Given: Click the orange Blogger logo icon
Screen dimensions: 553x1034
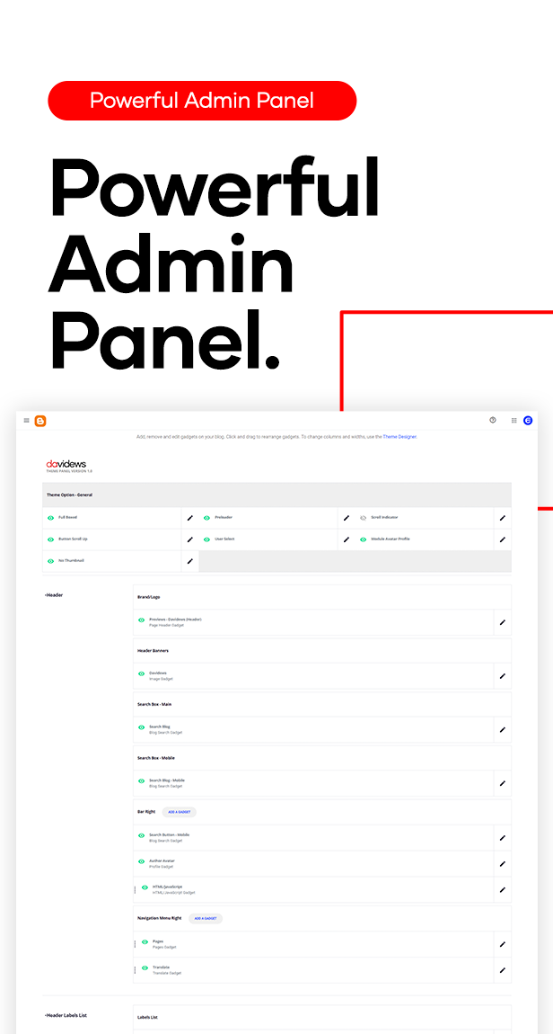Looking at the screenshot, I should pyautogui.click(x=40, y=420).
